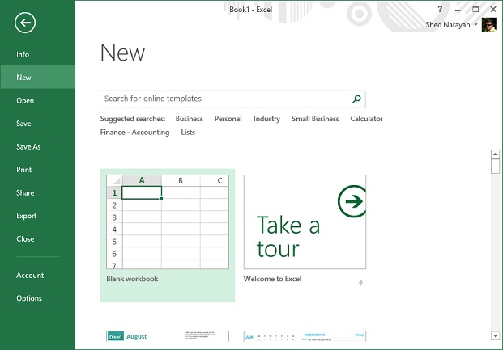Viewport: 503px width, 350px height.
Task: Open the August calendar template
Action: 168,336
